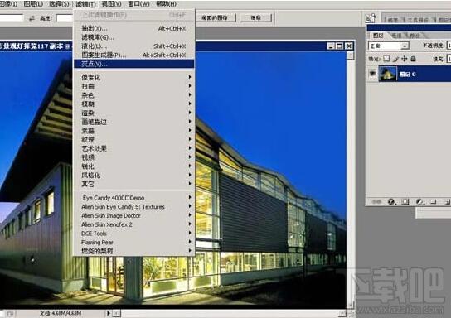Select 图层 0 layer thumbnail
The width and height of the screenshot is (451, 318).
pyautogui.click(x=387, y=74)
